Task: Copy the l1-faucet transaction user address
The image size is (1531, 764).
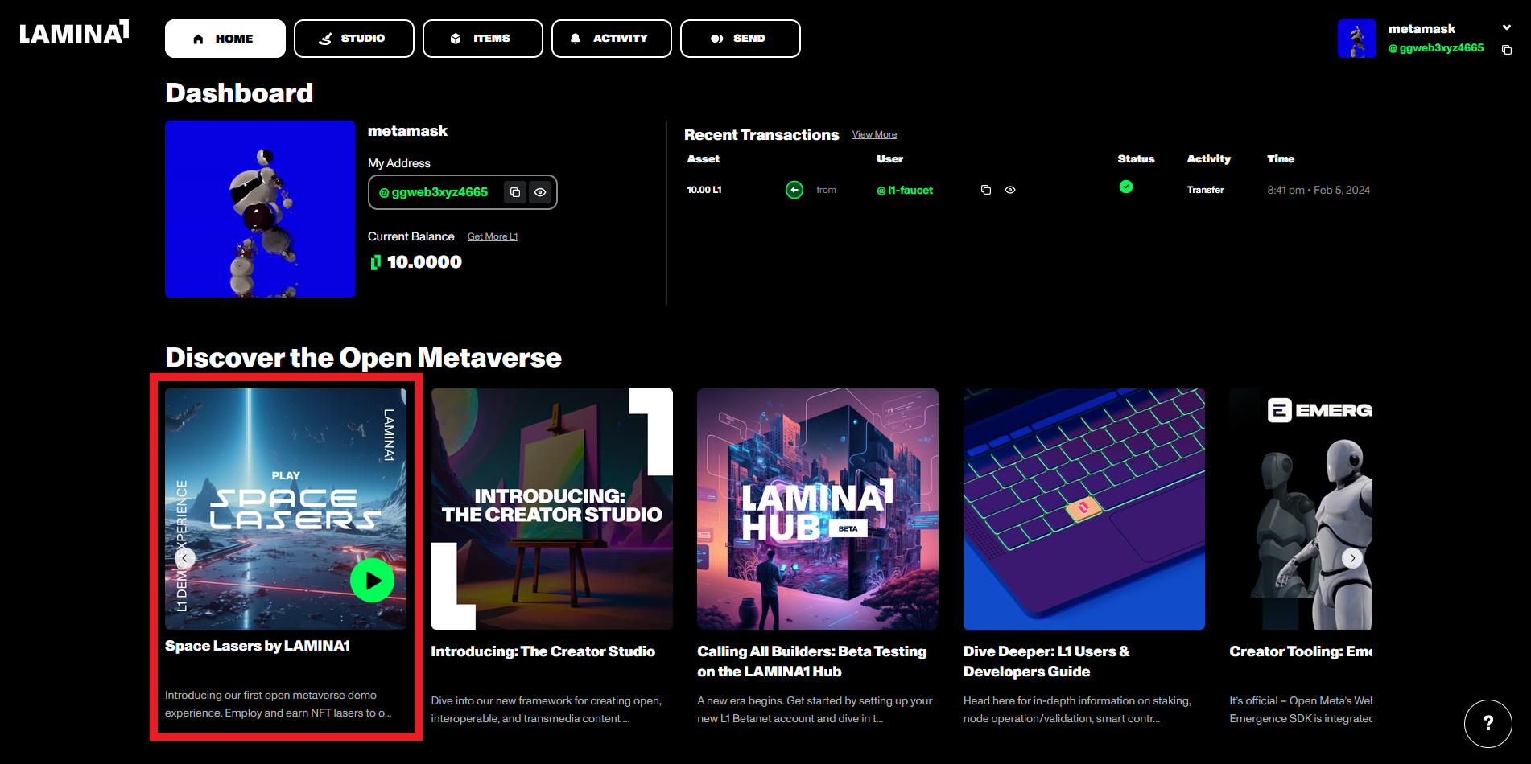Action: pyautogui.click(x=985, y=190)
